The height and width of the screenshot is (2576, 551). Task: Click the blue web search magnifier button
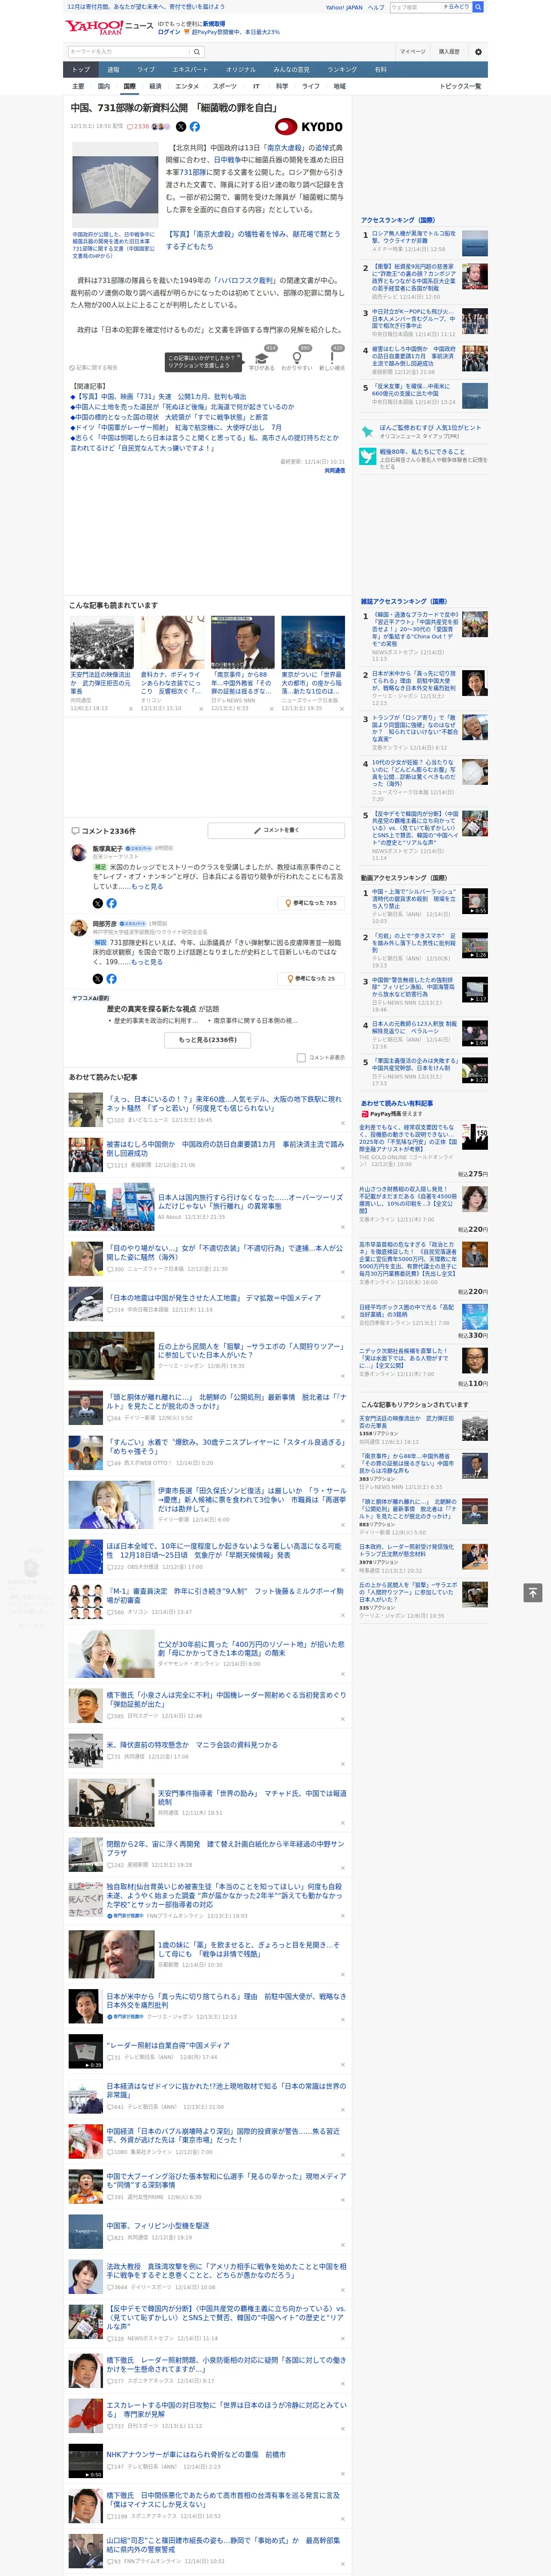(x=478, y=7)
